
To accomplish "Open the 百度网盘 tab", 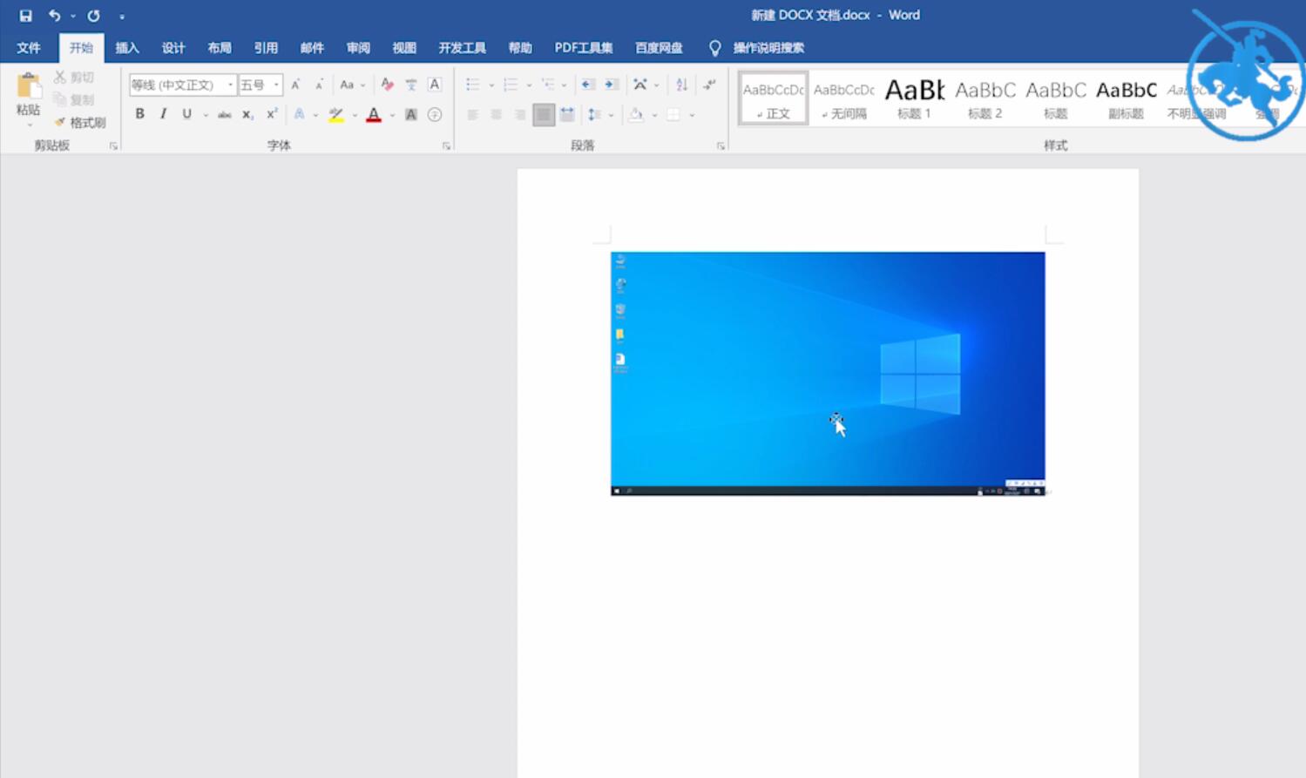I will (x=659, y=48).
